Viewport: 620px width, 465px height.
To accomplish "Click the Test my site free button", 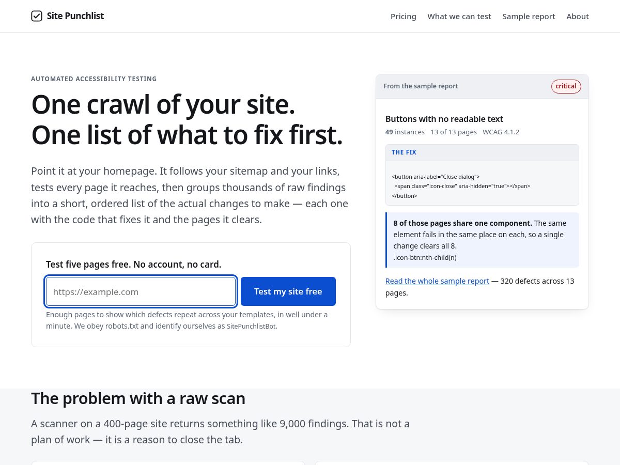I will (x=288, y=291).
